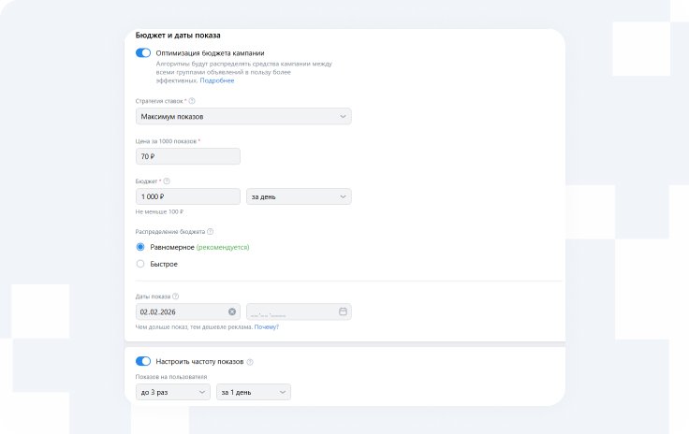Click help icon next to Стратегия ставок

[x=192, y=100]
